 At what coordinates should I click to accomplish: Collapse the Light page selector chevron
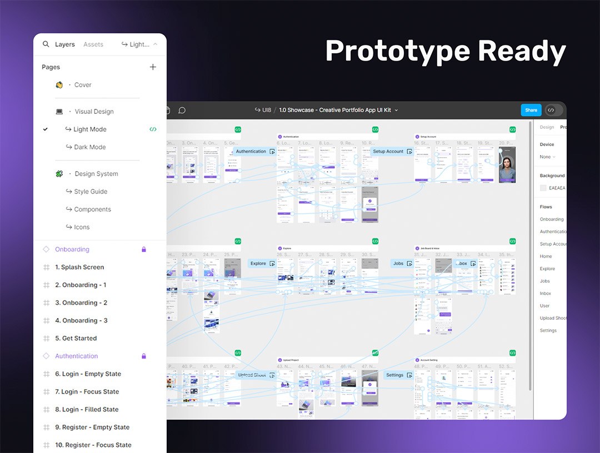coord(155,44)
